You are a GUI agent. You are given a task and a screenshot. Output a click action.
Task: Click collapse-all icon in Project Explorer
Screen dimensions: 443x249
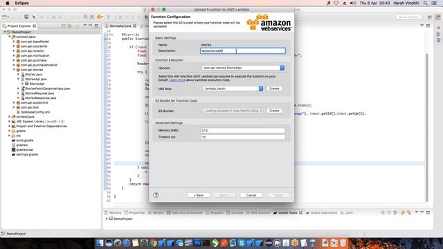point(64,26)
